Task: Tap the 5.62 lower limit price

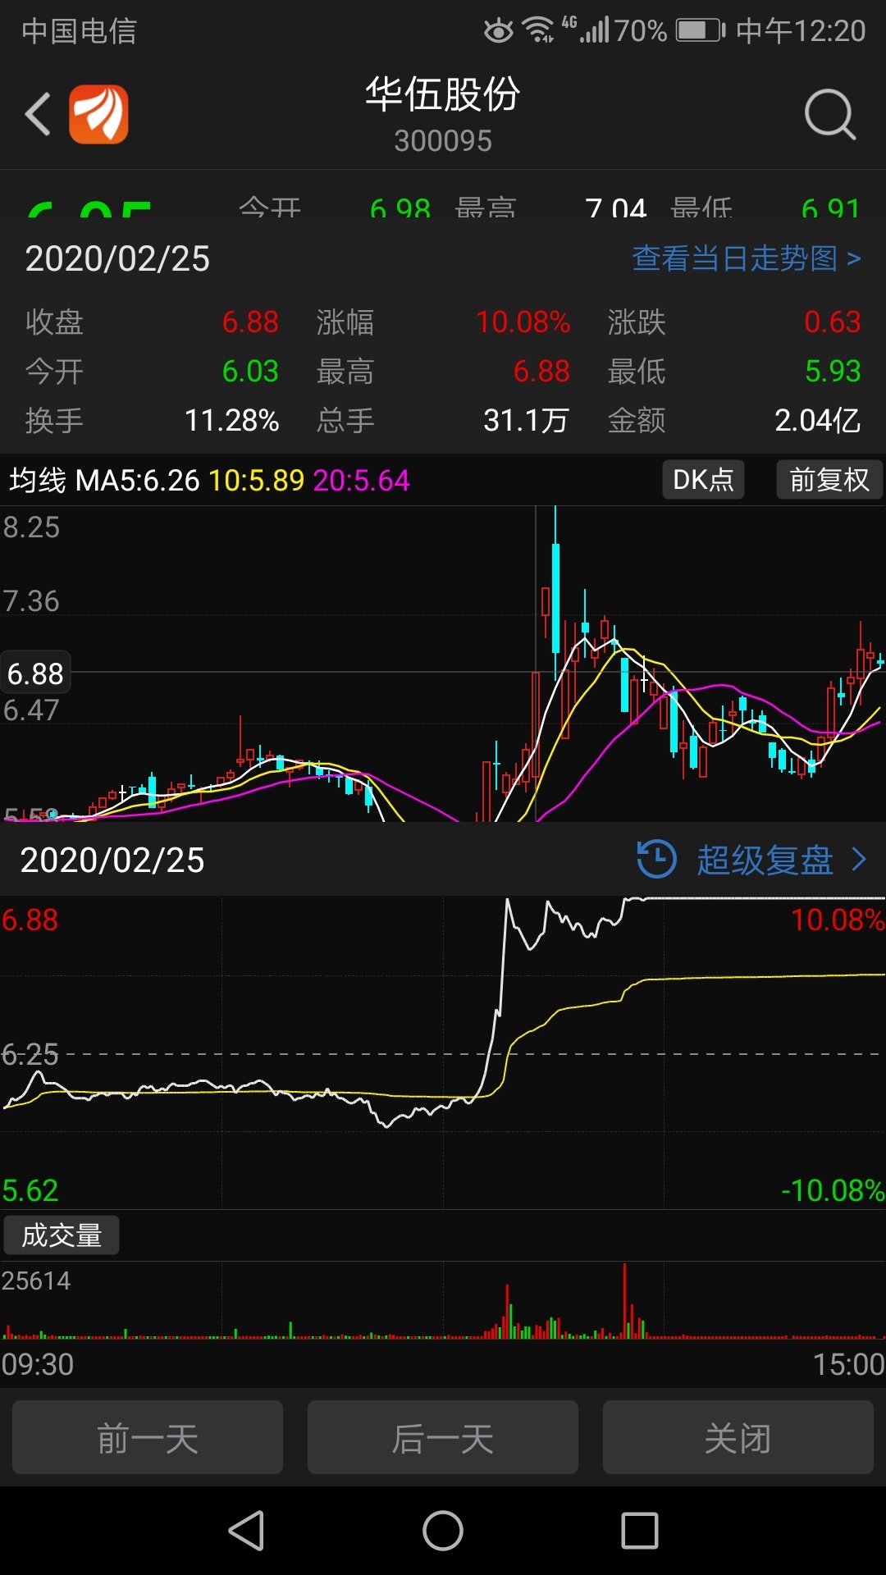Action: click(30, 1190)
